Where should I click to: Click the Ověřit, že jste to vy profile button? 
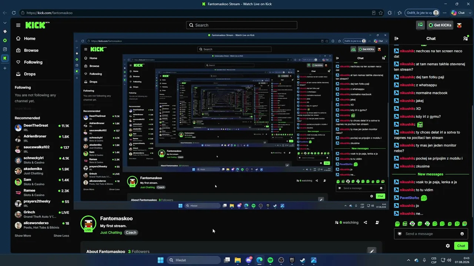pyautogui.click(x=422, y=13)
